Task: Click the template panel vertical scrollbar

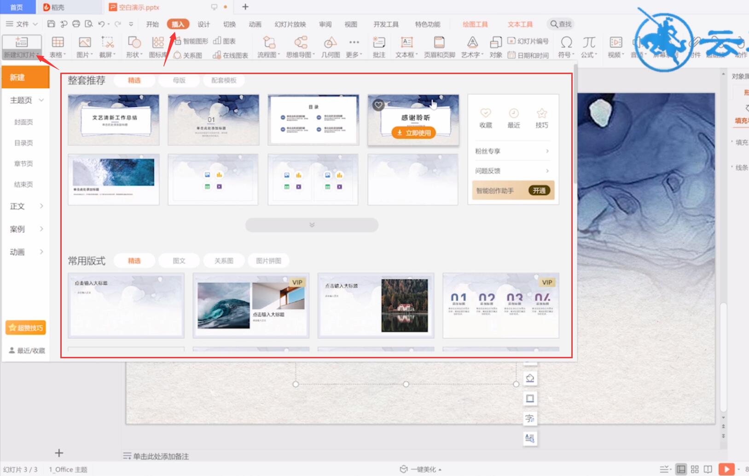Action: click(575, 124)
